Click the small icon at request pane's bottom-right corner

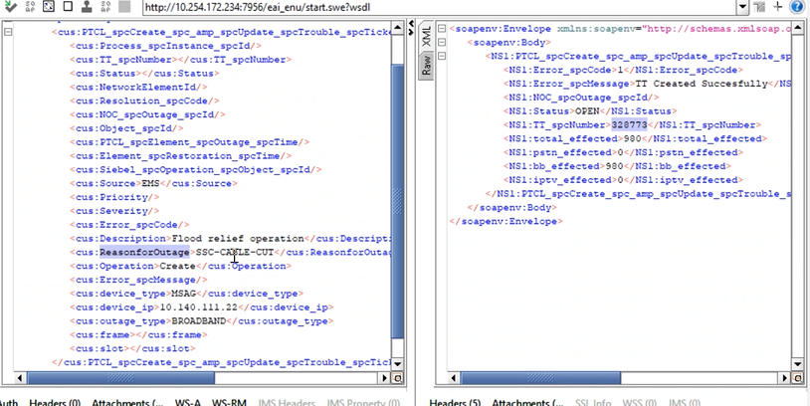(x=398, y=379)
